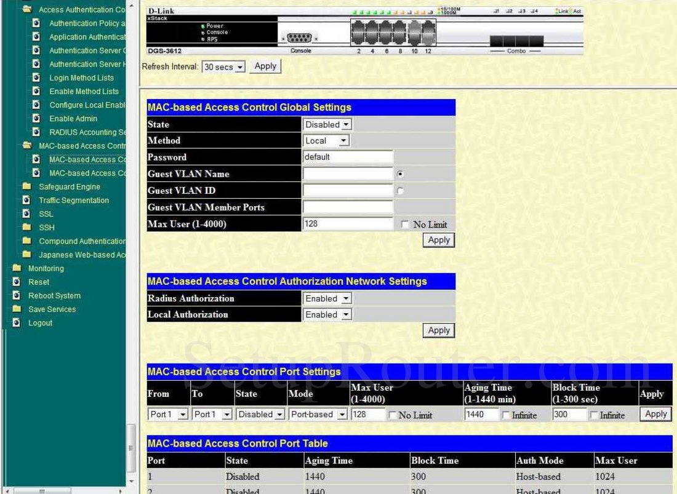Click the global Max User field showing 128
The width and height of the screenshot is (677, 494).
[348, 223]
